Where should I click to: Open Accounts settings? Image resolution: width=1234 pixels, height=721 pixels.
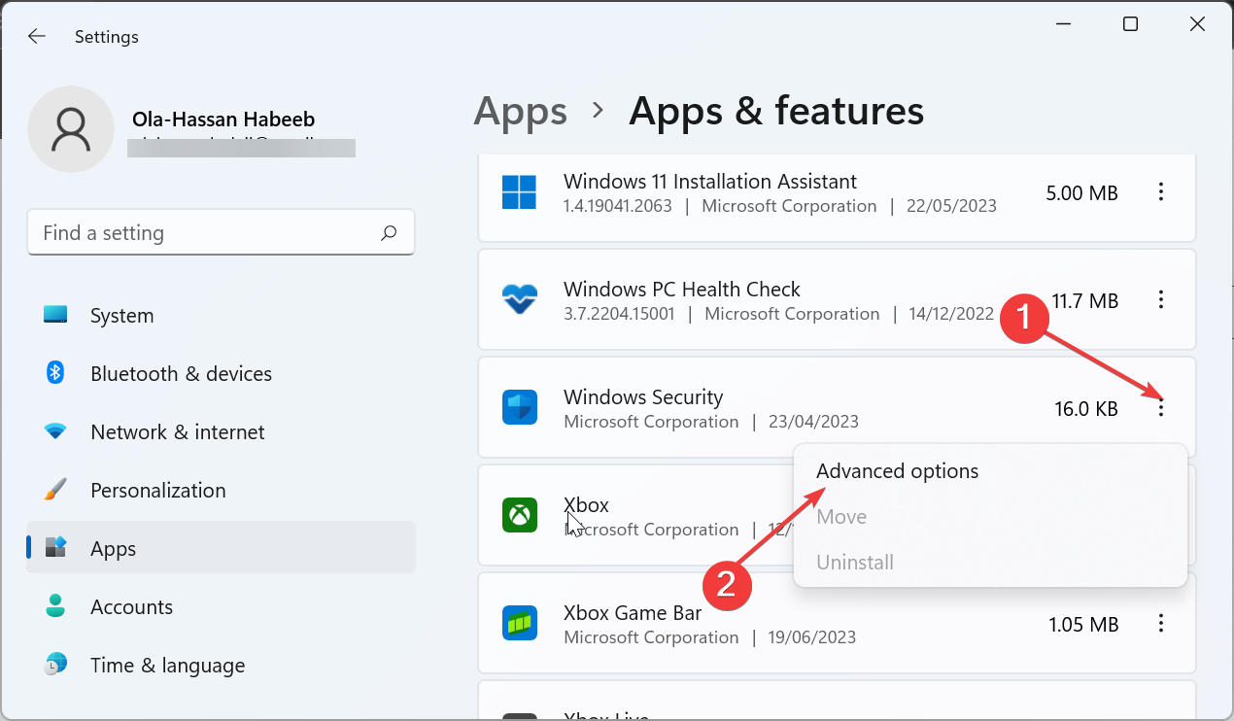pyautogui.click(x=222, y=607)
